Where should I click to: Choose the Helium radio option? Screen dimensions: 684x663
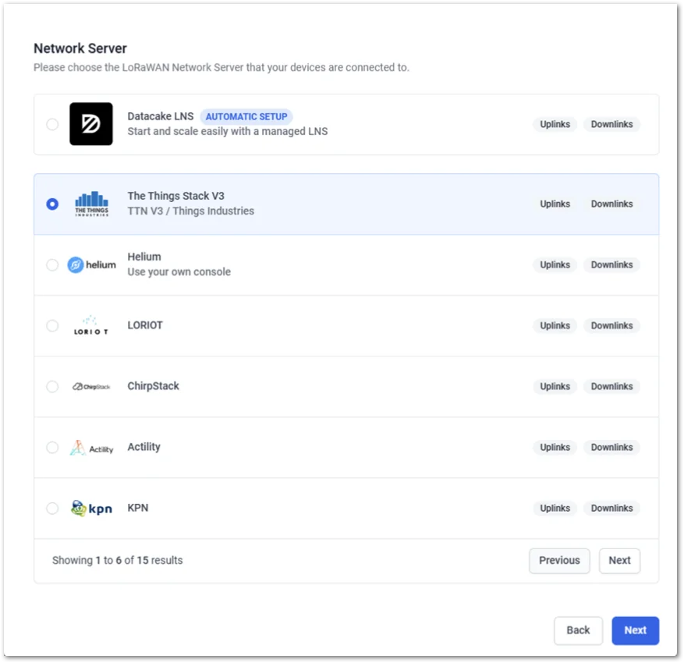(x=52, y=264)
